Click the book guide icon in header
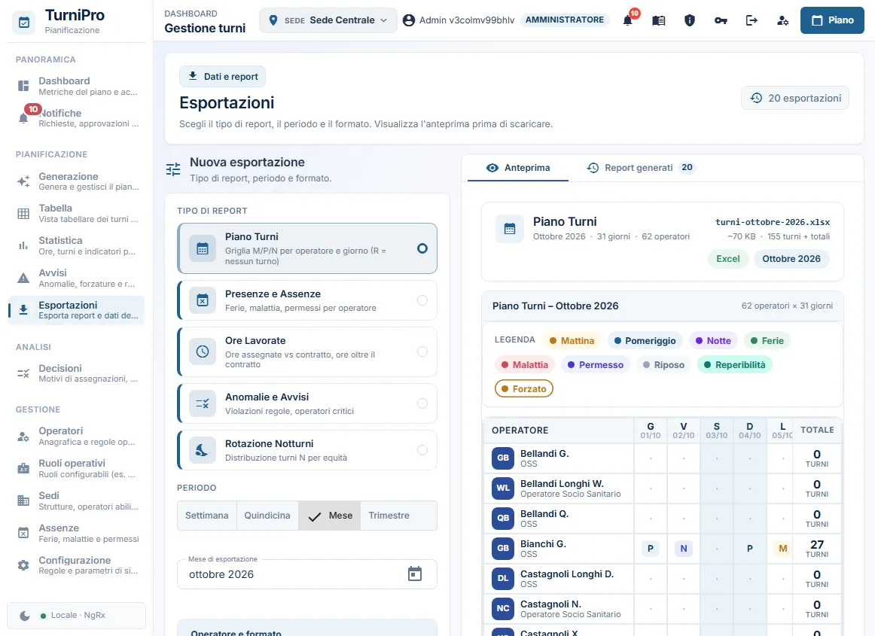 [658, 20]
